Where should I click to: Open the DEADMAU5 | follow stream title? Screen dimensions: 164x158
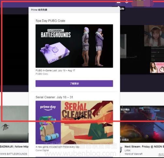point(14,147)
